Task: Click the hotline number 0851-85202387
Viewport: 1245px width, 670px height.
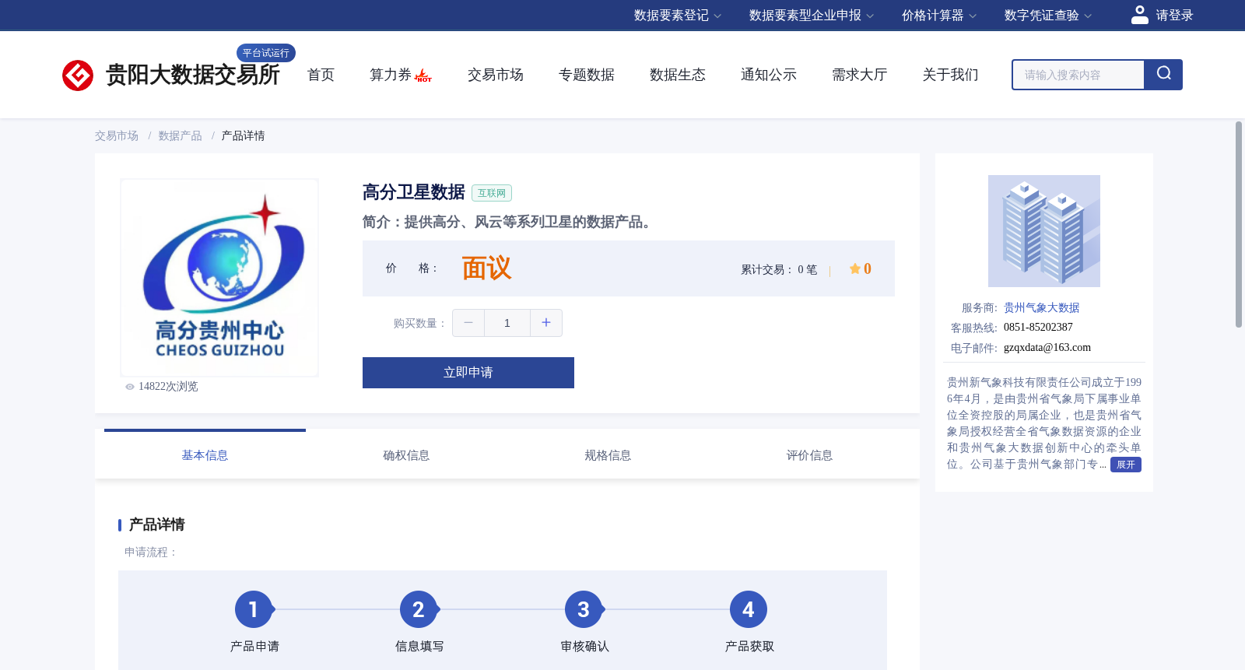Action: point(1038,328)
